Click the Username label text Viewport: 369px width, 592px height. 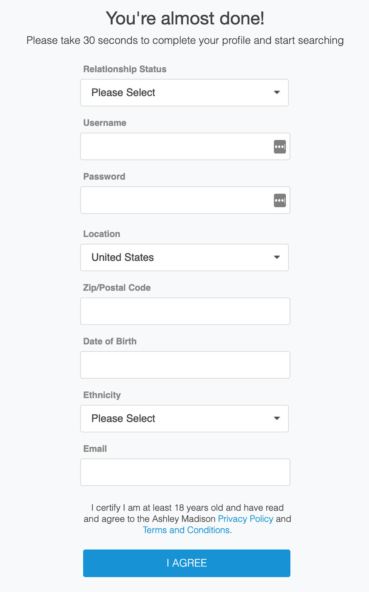[105, 123]
